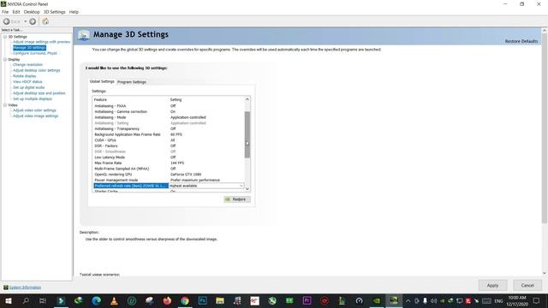Open Google Chrome from the taskbar
The image size is (548, 308).
tap(185, 300)
